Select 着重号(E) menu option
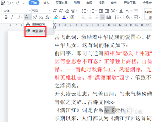 (x=38, y=31)
